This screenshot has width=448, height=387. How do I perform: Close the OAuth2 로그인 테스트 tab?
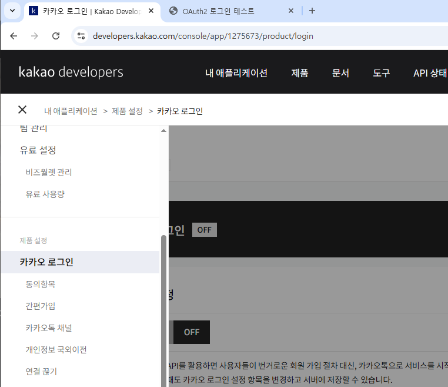[291, 11]
